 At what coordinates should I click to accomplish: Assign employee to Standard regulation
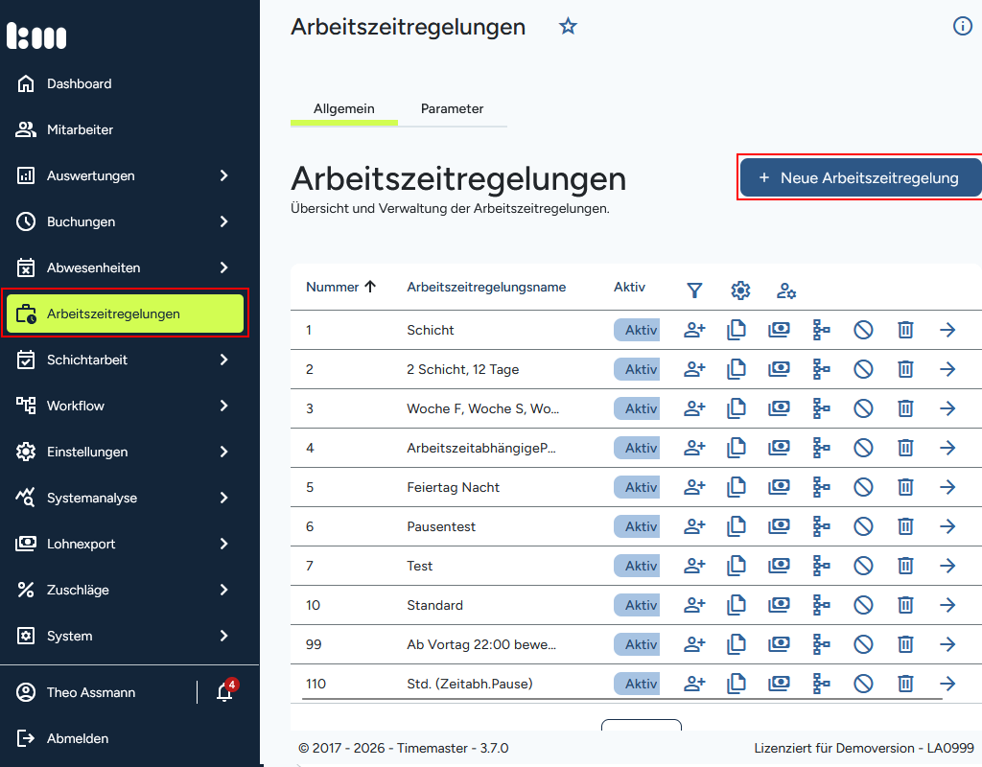[x=694, y=604]
